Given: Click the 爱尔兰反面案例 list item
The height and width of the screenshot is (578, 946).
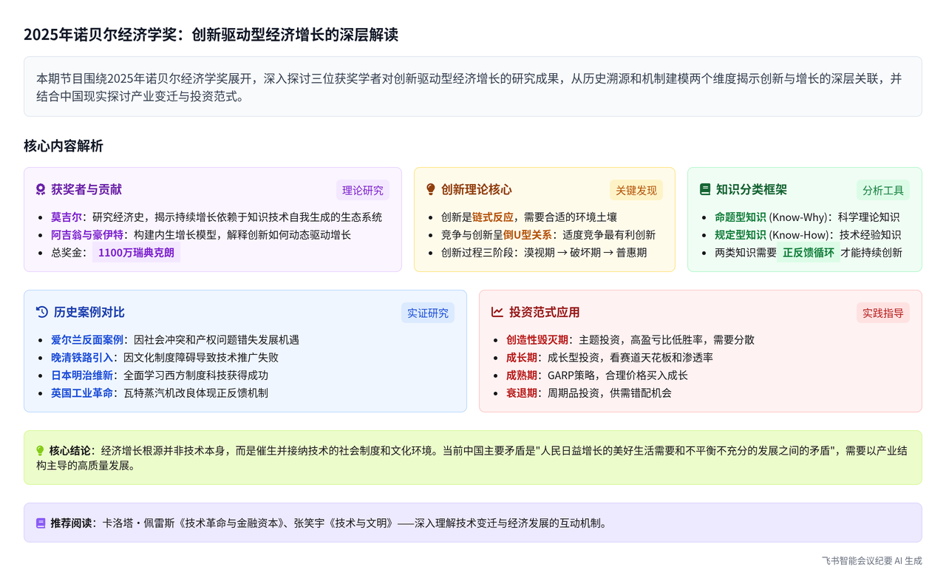Looking at the screenshot, I should [86, 340].
